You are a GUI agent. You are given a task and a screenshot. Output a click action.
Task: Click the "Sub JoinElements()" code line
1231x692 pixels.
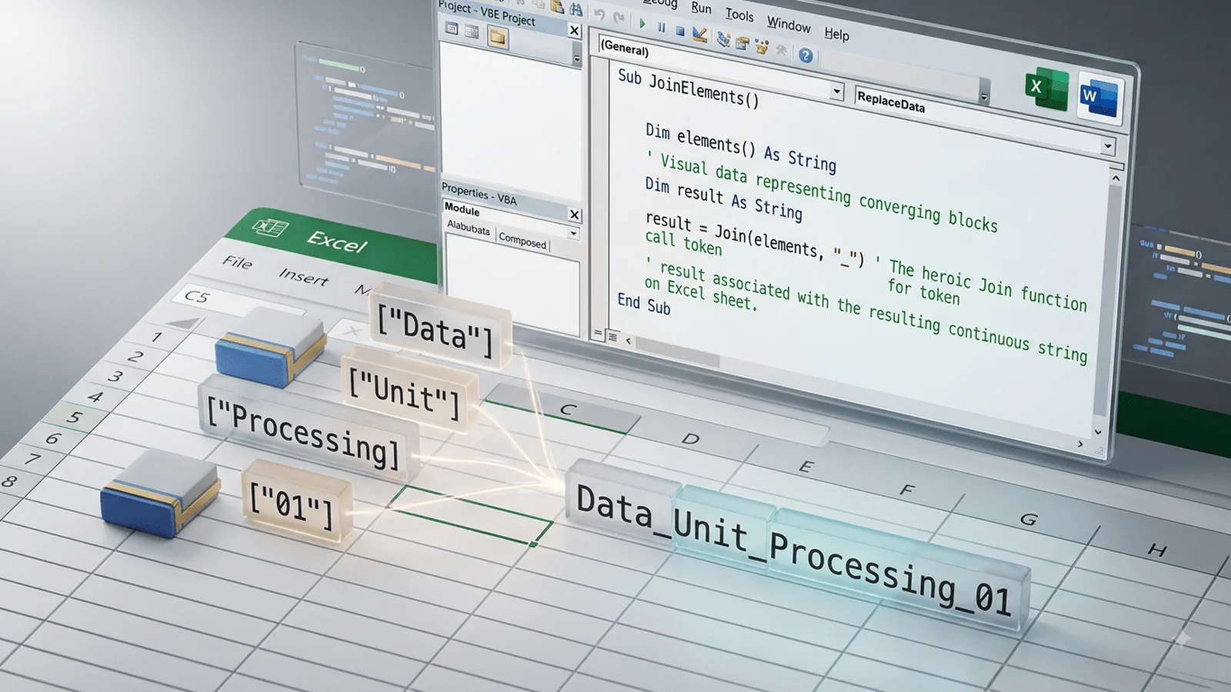[x=689, y=88]
